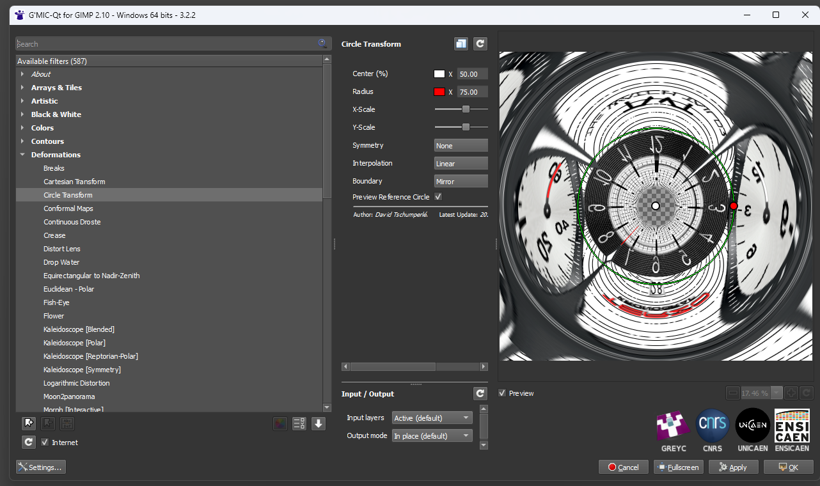Toggle the Preview checkbox
Screen dimensions: 820x486
(502, 393)
